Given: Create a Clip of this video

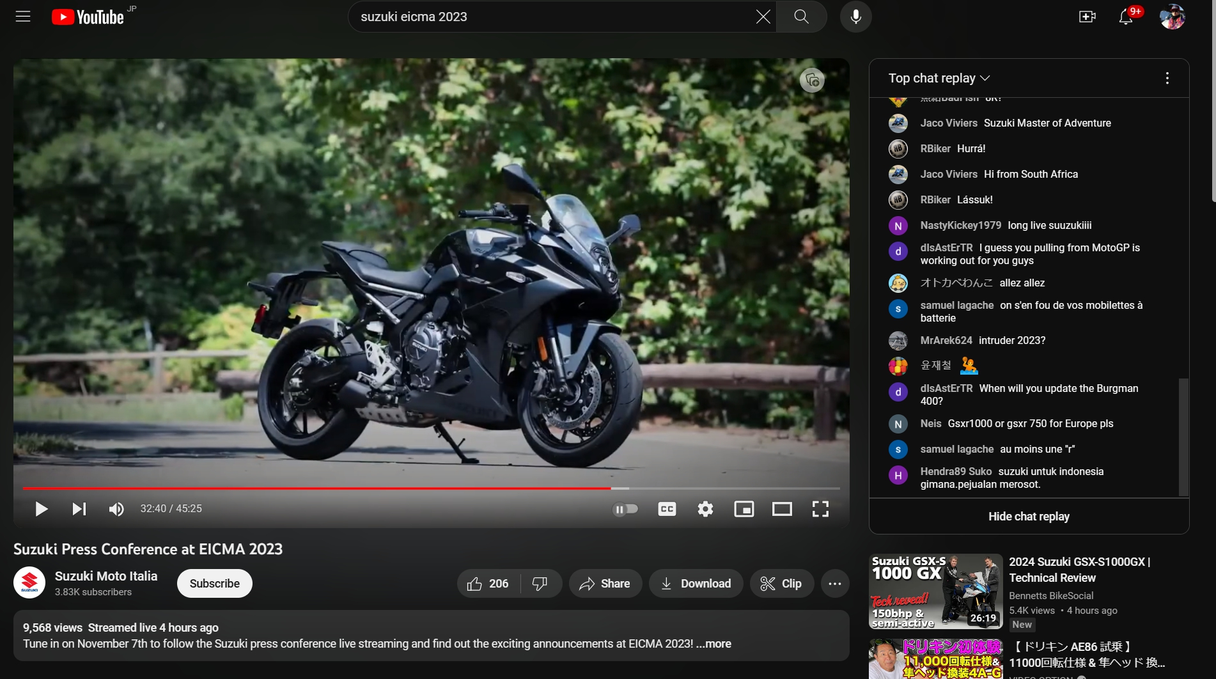Looking at the screenshot, I should [781, 584].
